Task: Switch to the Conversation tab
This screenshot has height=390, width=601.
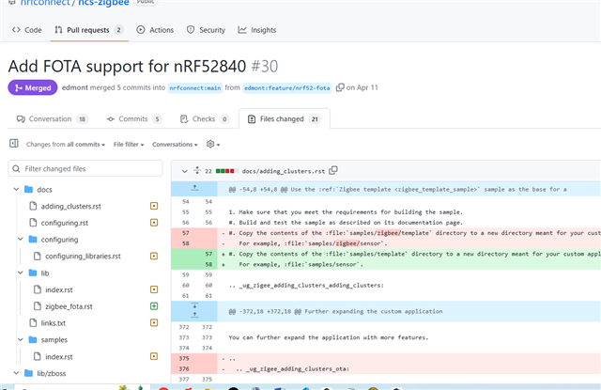Action: (53, 118)
